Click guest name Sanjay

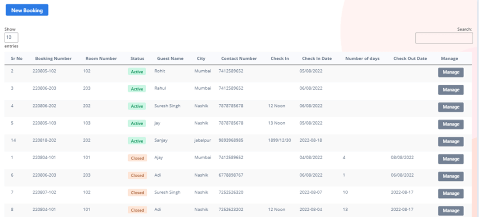pyautogui.click(x=161, y=141)
